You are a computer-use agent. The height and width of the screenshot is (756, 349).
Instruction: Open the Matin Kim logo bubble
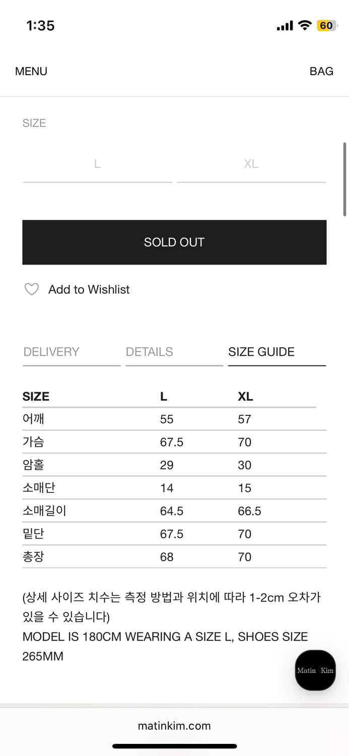click(315, 670)
